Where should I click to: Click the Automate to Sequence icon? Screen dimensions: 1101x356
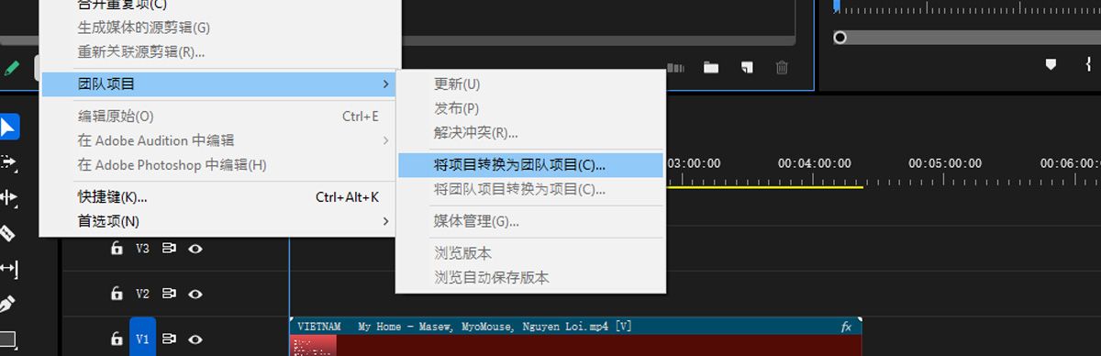[676, 67]
